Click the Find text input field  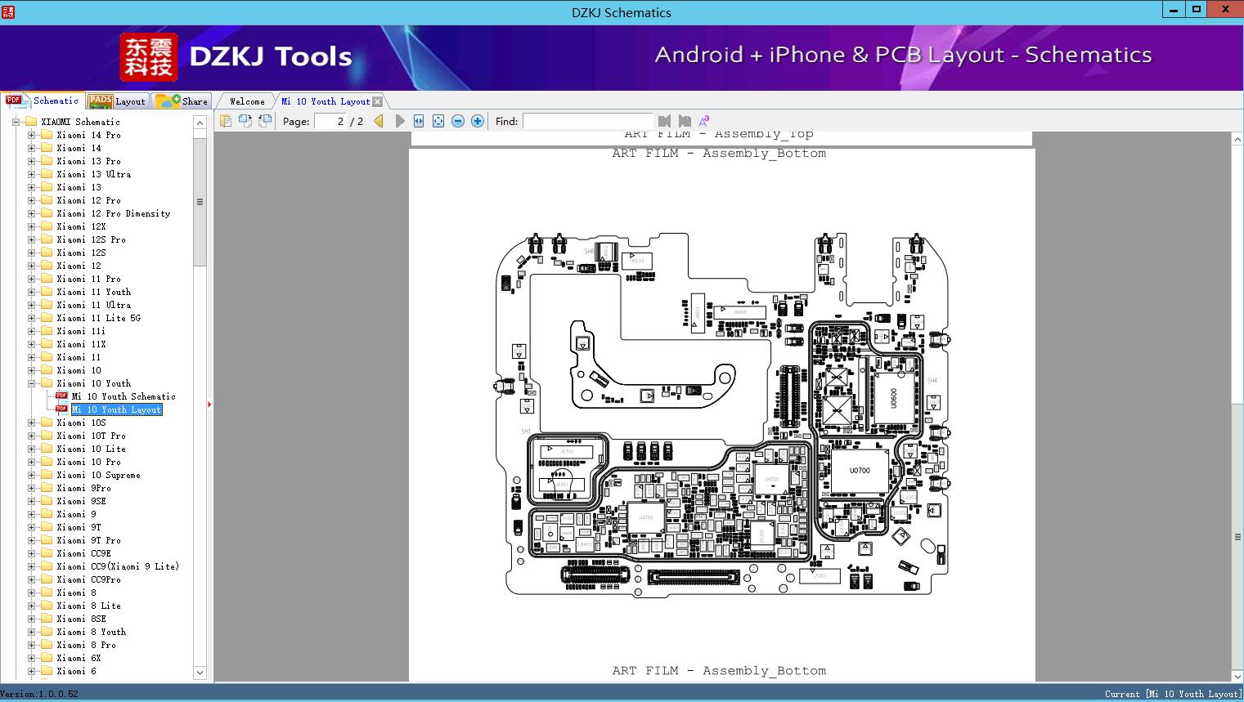[587, 121]
